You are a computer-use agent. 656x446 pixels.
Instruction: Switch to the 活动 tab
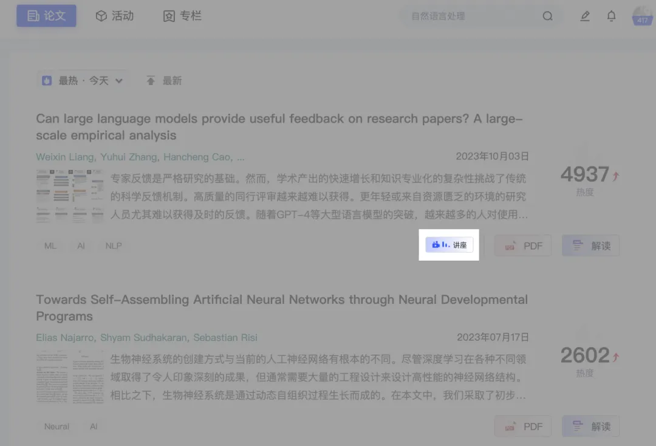click(115, 16)
